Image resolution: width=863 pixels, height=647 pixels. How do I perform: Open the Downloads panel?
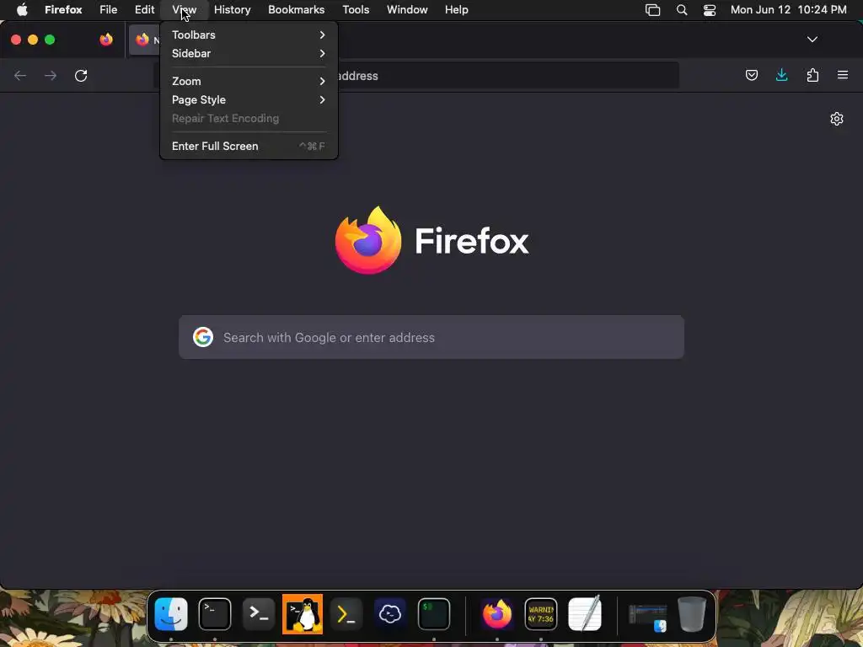point(781,75)
